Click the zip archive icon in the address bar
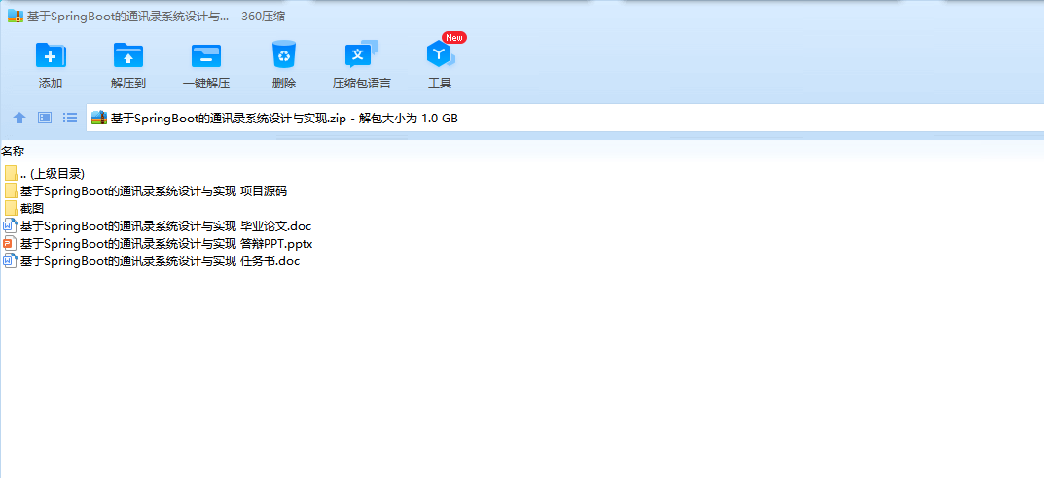1044x478 pixels. click(x=99, y=119)
